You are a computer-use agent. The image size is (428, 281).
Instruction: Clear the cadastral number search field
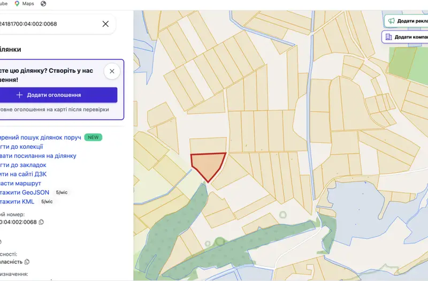click(x=105, y=24)
